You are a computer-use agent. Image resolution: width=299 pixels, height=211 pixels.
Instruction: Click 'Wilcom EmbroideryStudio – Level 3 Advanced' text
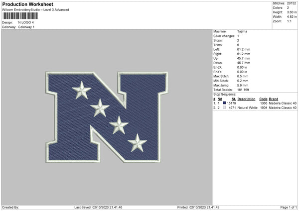(x=35, y=10)
